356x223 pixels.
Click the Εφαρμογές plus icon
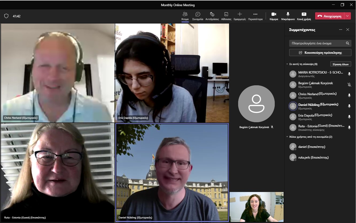point(240,14)
